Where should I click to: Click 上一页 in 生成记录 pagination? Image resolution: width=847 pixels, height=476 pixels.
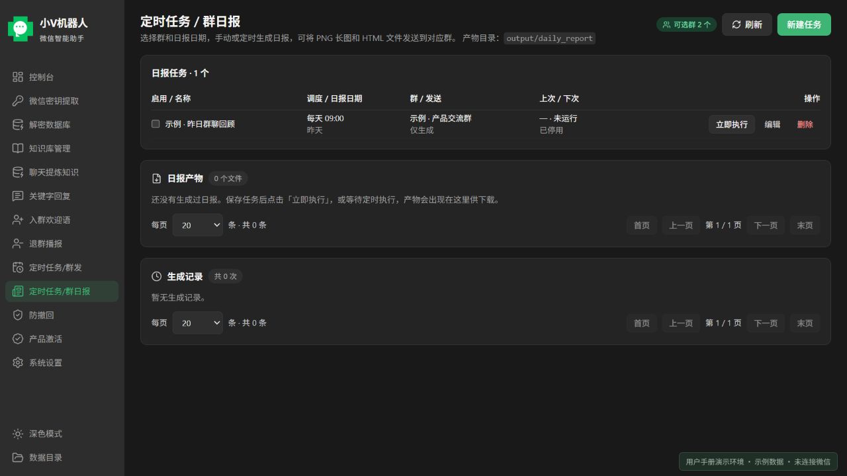click(681, 323)
